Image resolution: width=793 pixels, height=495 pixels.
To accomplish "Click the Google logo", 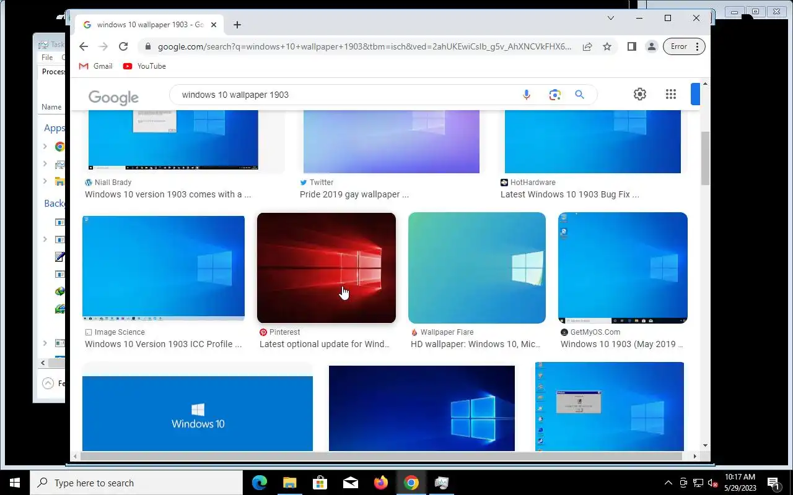I will pos(113,97).
